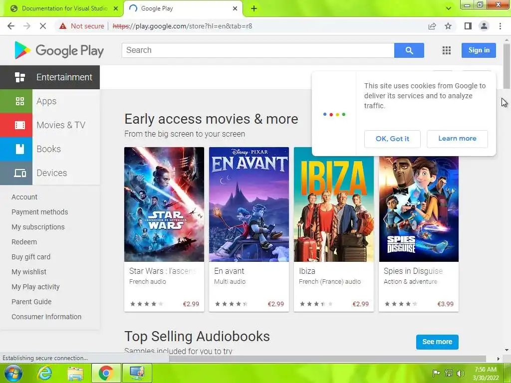Open the Windows Start button

(13, 373)
